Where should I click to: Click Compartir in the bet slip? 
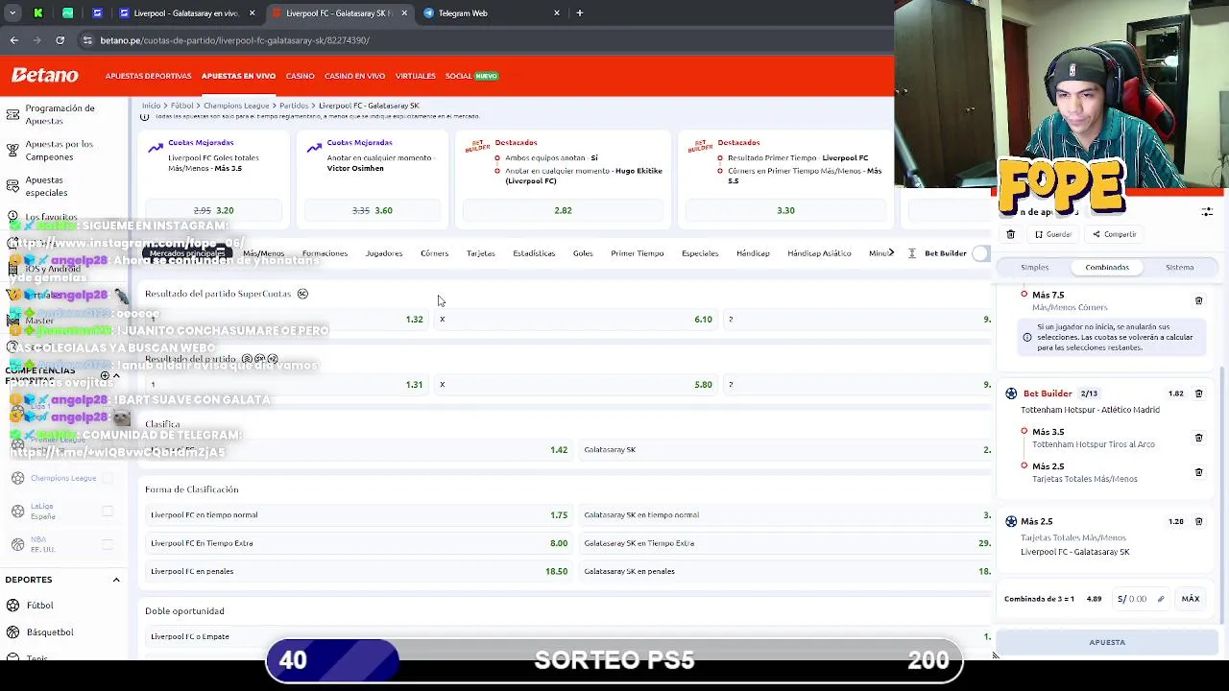[1114, 234]
